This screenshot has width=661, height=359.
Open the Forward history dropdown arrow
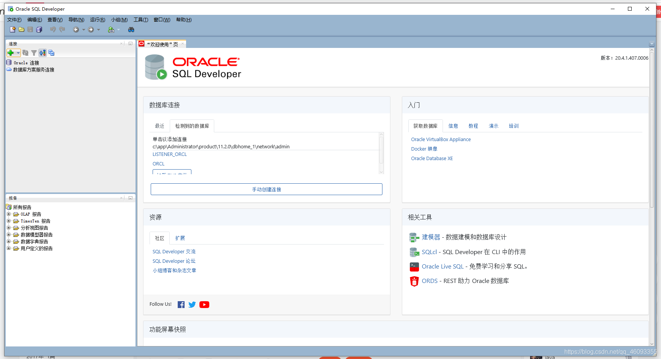[99, 30]
